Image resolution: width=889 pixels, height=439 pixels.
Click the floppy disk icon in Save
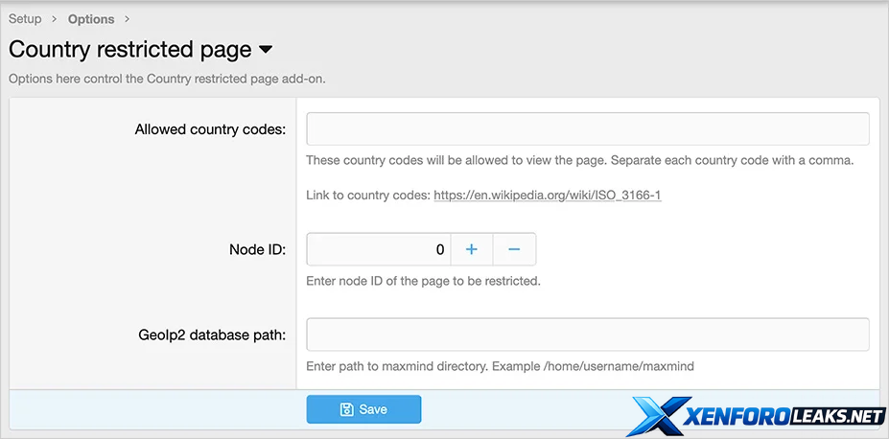point(347,409)
